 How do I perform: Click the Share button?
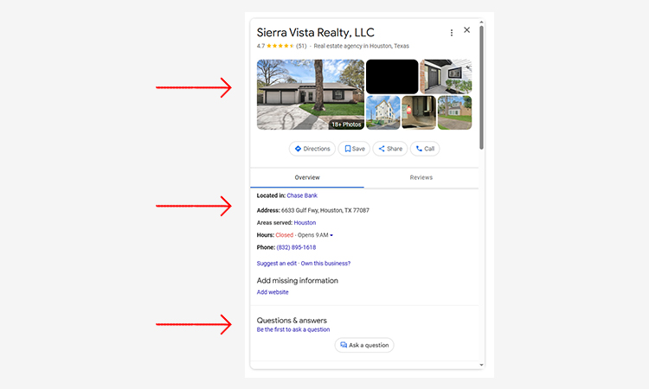[389, 149]
